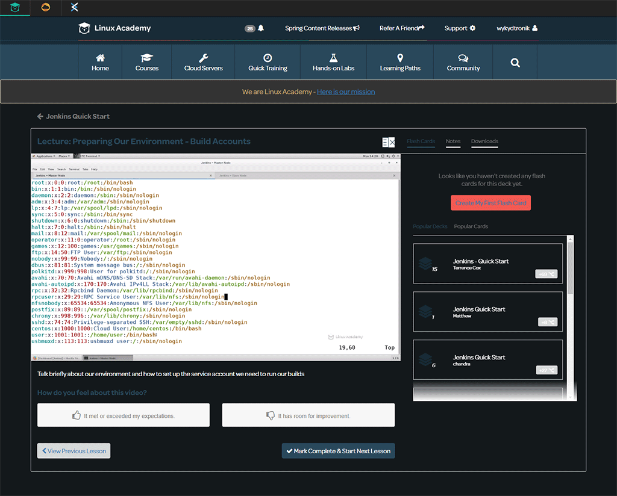
Task: Go to Hands-on Labs flask icon
Action: tap(333, 58)
